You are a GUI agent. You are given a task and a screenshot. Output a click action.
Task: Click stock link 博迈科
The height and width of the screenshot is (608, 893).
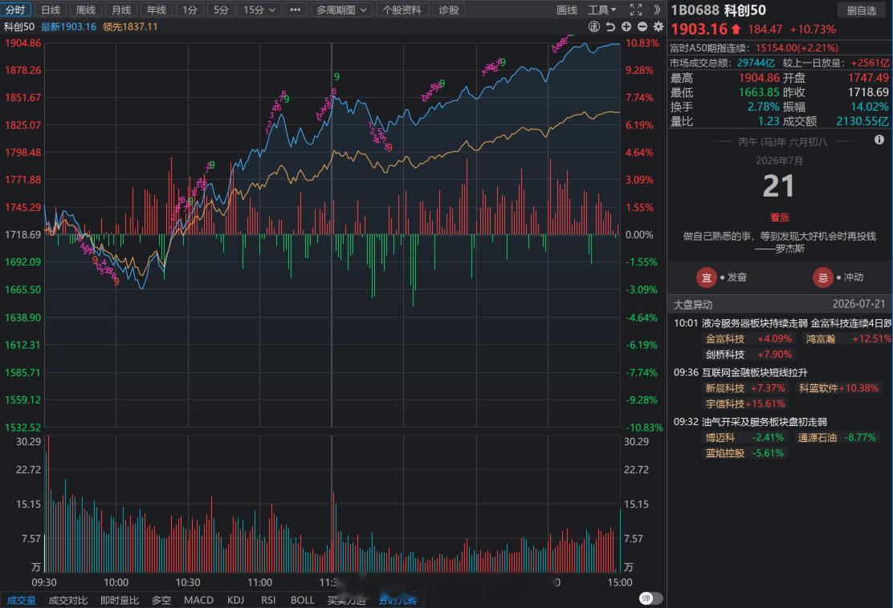[720, 437]
